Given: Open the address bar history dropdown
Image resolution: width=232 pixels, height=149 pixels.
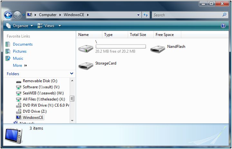Looking at the screenshot, I should [x=138, y=15].
